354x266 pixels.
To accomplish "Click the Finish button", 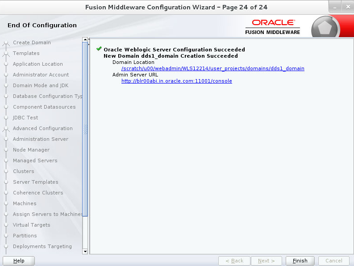I will click(300, 261).
